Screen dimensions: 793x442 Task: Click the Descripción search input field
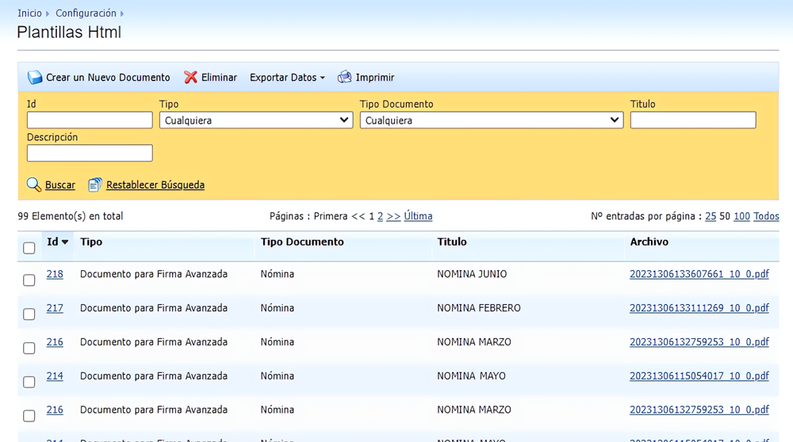click(90, 153)
